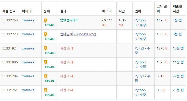
Task: Click the 언어 column header
Action: pyautogui.click(x=138, y=11)
